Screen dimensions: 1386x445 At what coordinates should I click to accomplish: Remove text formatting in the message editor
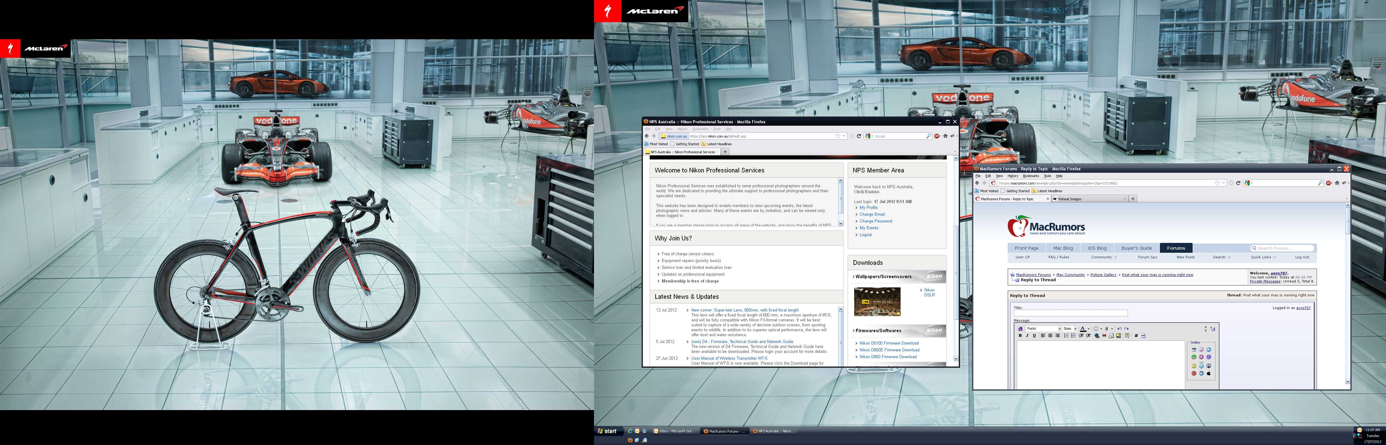click(1020, 328)
